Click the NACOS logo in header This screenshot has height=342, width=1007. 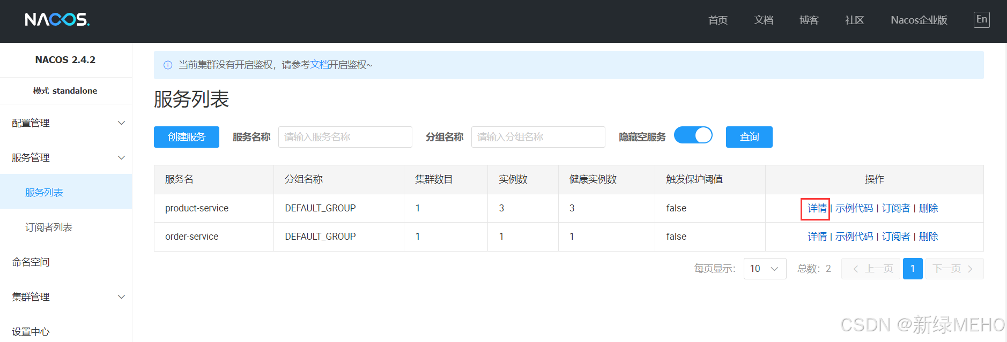(x=57, y=20)
